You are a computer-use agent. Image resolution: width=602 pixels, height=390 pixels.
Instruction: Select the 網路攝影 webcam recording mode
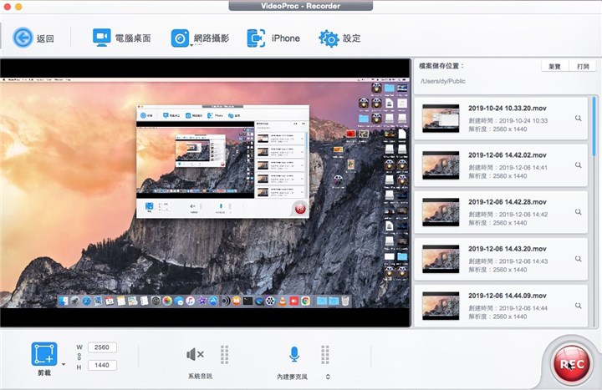coord(200,38)
